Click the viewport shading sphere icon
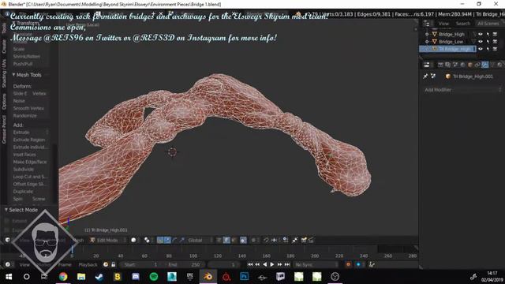Screen dimensions: 505x284 tap(133, 240)
